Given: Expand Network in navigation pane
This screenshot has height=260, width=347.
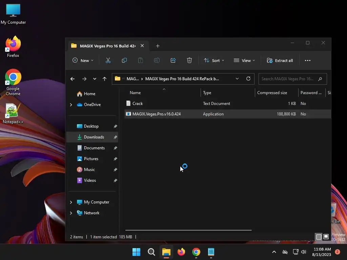Looking at the screenshot, I should [x=71, y=213].
